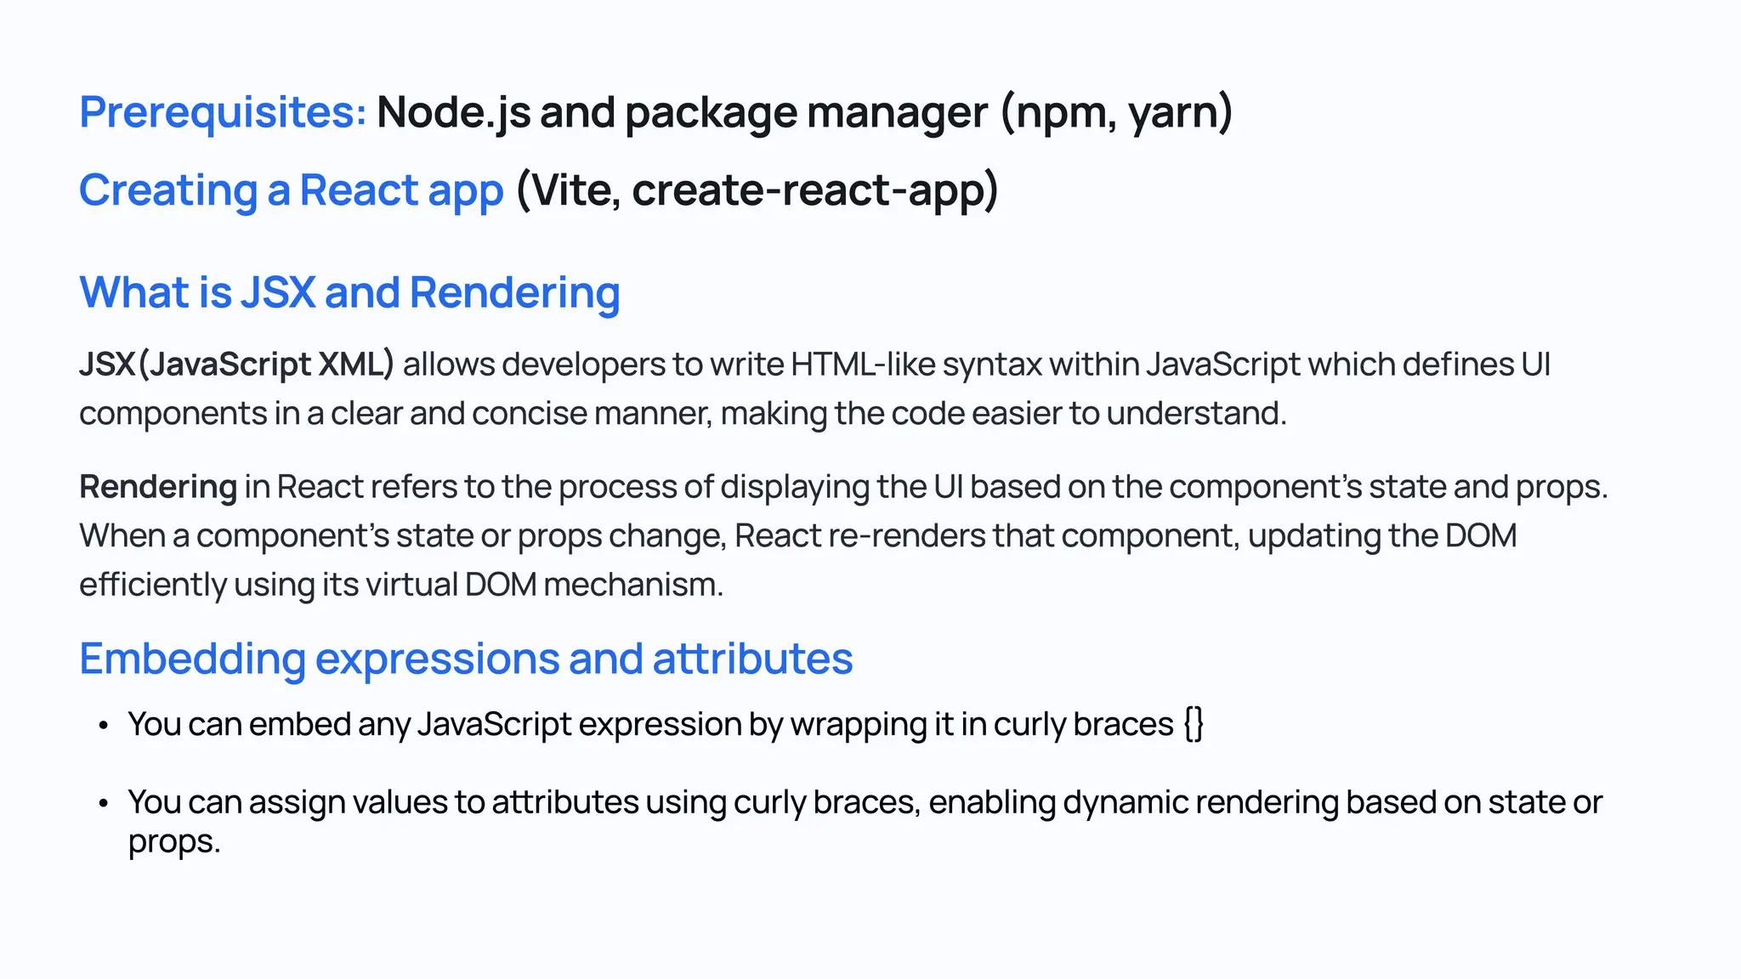Image resolution: width=1741 pixels, height=979 pixels.
Task: Click the "HTML-like syntax" phrase
Action: (x=916, y=365)
